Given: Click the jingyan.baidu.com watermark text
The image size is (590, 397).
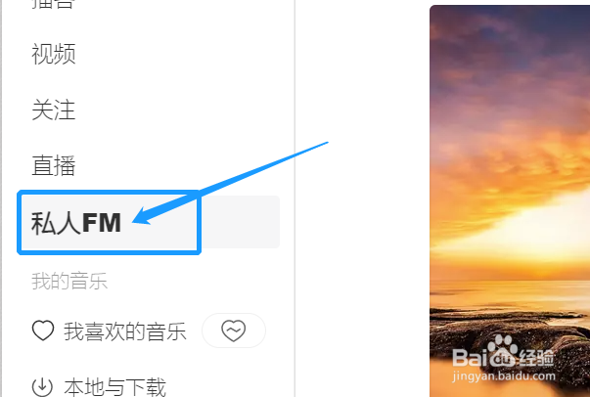Looking at the screenshot, I should (504, 375).
